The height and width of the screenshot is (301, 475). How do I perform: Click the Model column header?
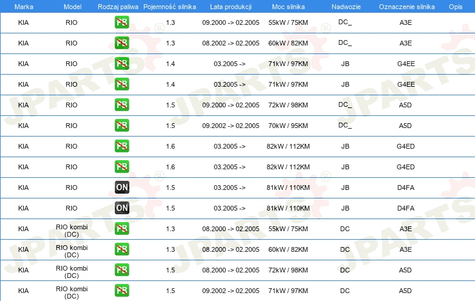[72, 7]
